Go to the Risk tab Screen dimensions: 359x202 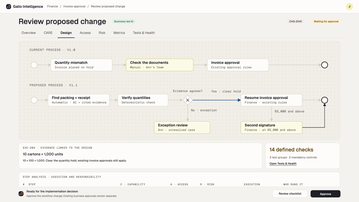click(x=102, y=33)
